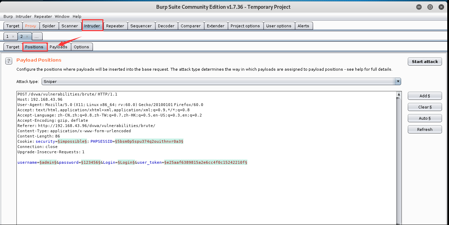Open the Options sub-tab
Viewport: 449px width, 225px height.
pyautogui.click(x=81, y=47)
